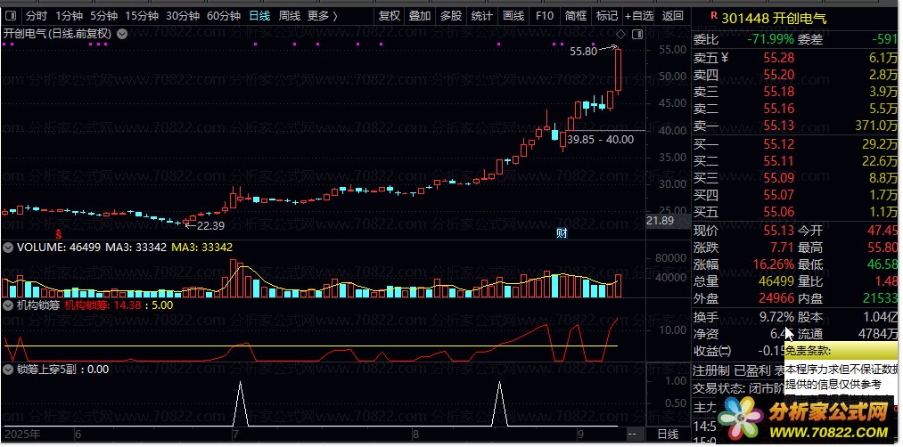Click the 买四 price 55.07
The height and width of the screenshot is (447, 903).
(778, 195)
